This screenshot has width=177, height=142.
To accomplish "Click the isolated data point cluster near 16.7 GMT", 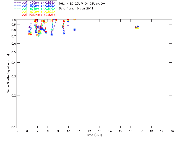I will pos(137,27).
